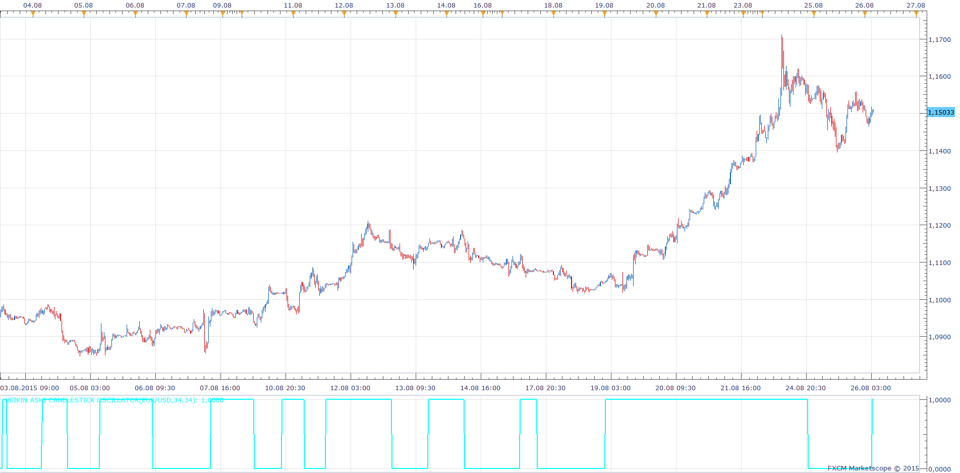The width and height of the screenshot is (960, 473).
Task: Select the 26.08 03:00 time axis label
Action: [x=871, y=388]
